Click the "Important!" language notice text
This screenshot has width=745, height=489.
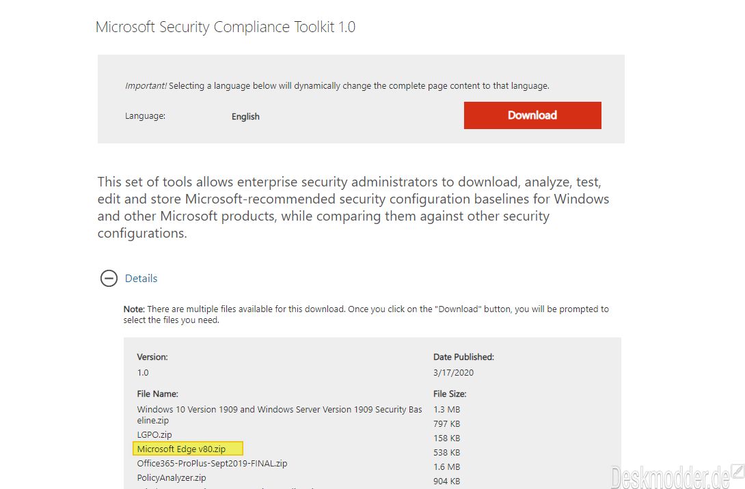click(x=338, y=86)
